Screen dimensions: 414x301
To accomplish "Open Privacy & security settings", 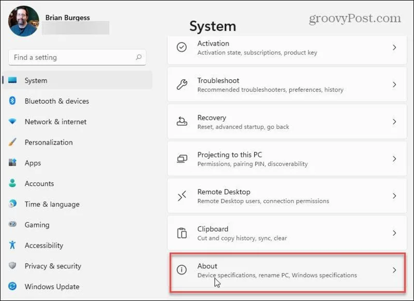I will tap(77, 266).
